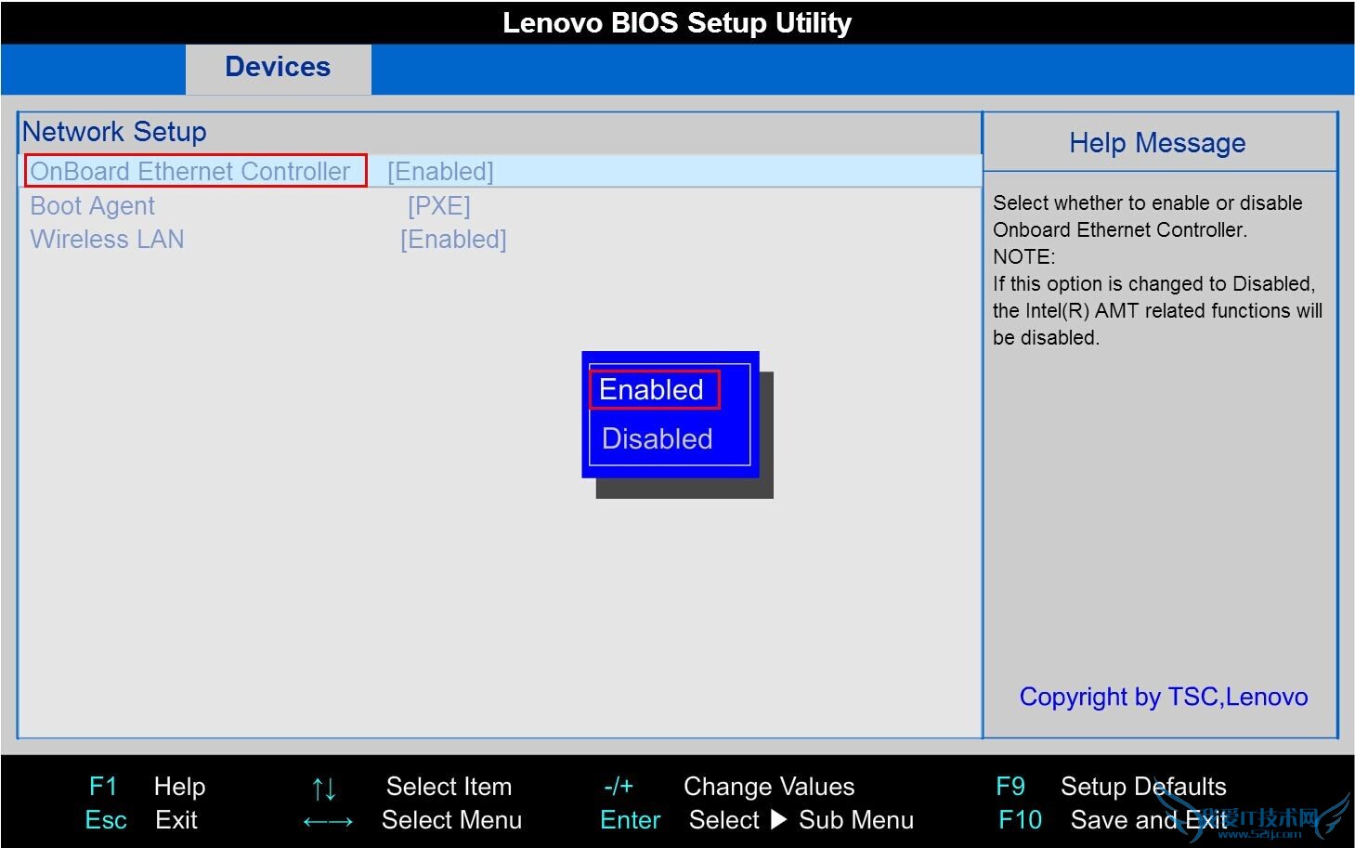Click the Esc Exit key hint
Image resolution: width=1355 pixels, height=848 pixels.
(141, 820)
